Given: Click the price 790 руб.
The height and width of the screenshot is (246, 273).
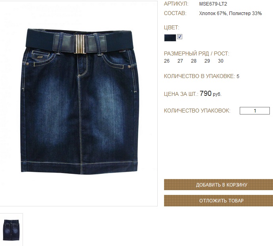Looking at the screenshot, I should [x=210, y=93].
